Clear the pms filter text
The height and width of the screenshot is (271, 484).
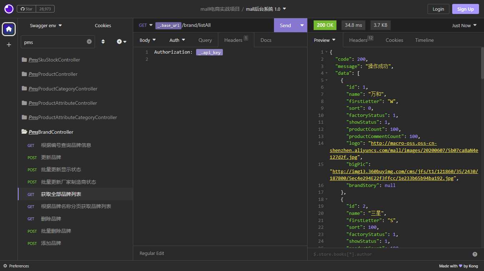click(89, 42)
